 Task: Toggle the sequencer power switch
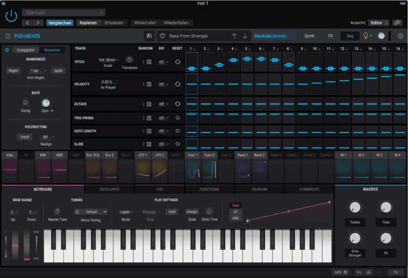click(x=7, y=50)
